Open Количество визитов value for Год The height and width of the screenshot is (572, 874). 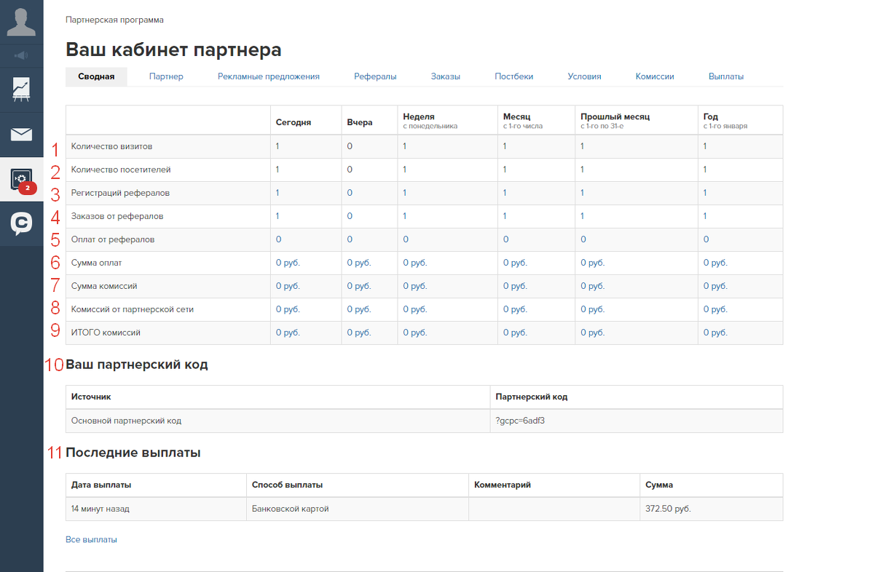click(x=705, y=146)
